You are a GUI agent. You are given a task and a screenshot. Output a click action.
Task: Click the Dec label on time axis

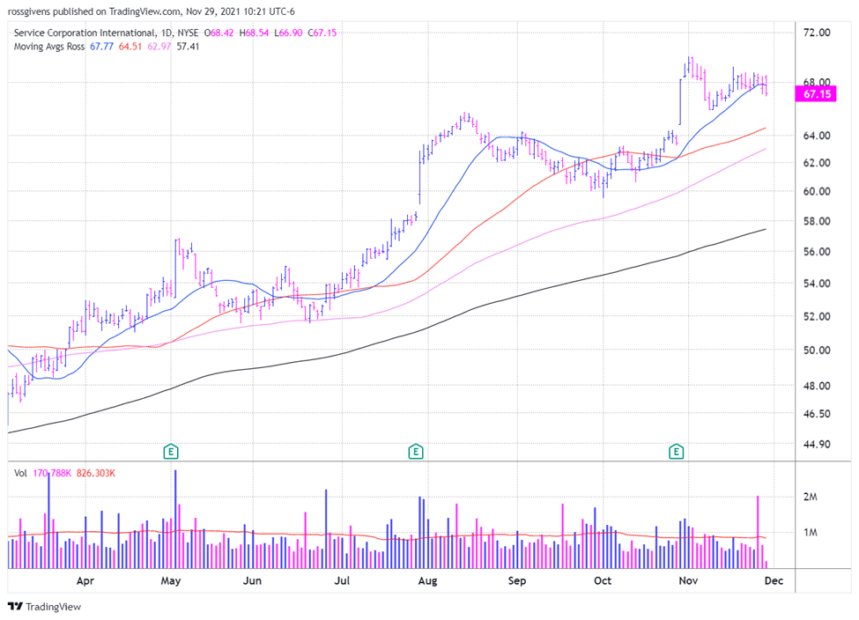773,581
